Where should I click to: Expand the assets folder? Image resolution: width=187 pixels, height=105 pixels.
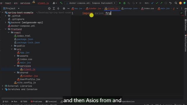click(15, 56)
